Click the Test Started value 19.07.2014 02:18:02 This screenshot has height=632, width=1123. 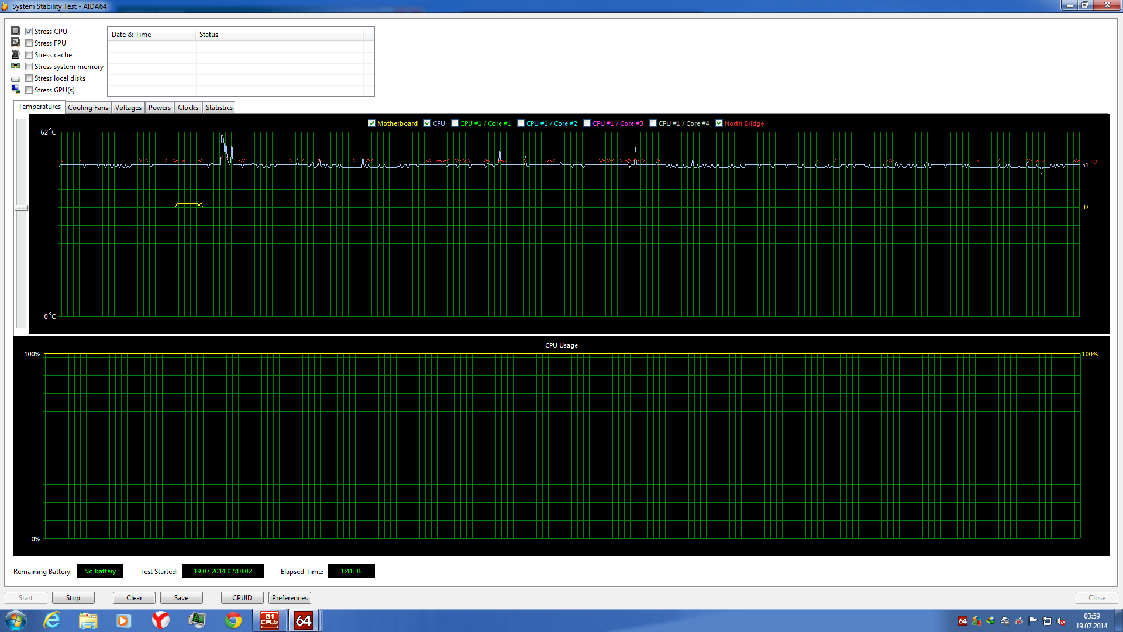click(x=223, y=571)
